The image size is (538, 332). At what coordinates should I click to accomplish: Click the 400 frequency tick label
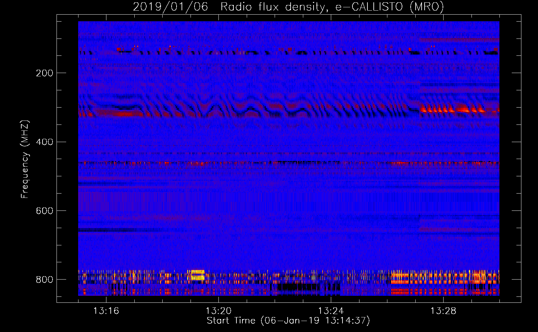[45, 142]
